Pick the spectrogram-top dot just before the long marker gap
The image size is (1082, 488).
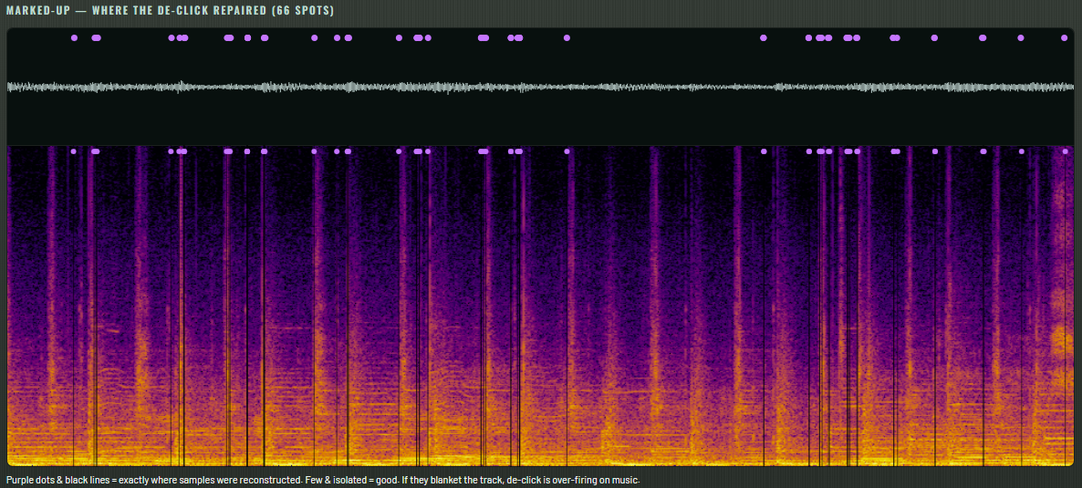tap(567, 151)
